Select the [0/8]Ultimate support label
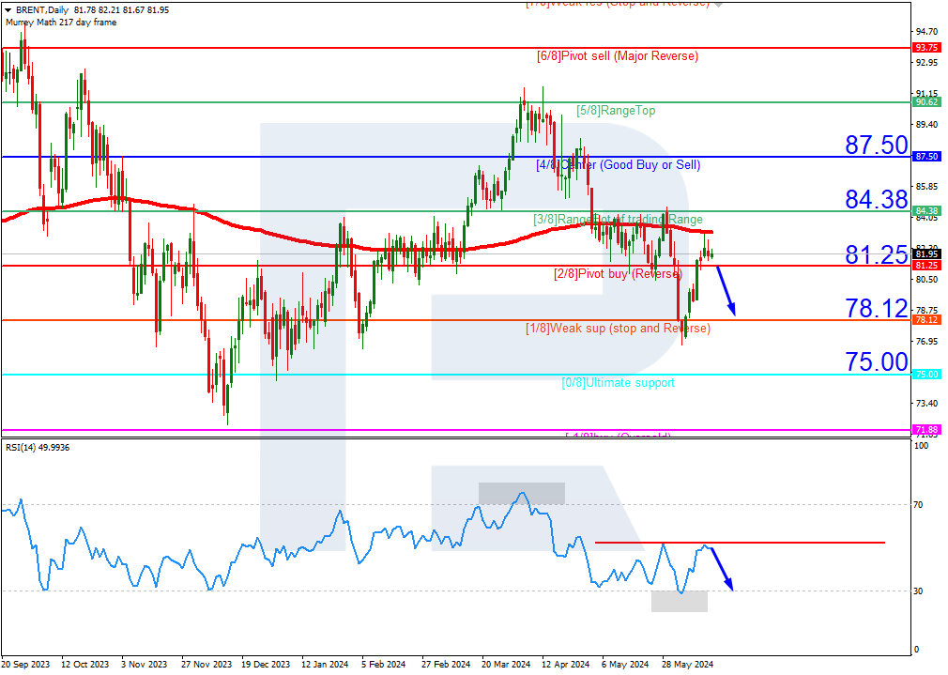948x675 pixels. (x=618, y=383)
